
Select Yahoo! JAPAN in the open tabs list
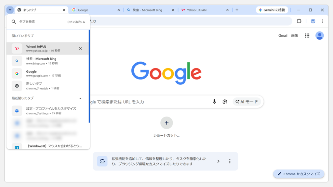48,48
